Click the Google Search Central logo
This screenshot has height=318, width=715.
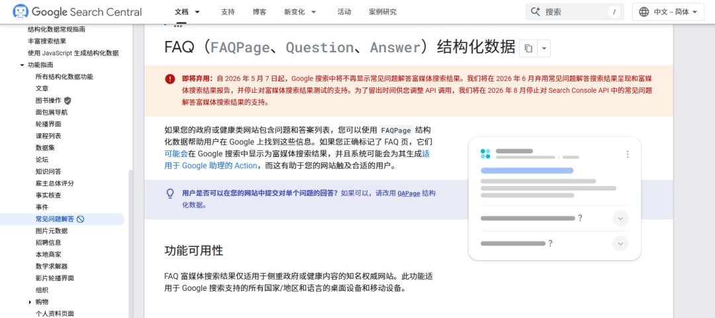pos(77,12)
